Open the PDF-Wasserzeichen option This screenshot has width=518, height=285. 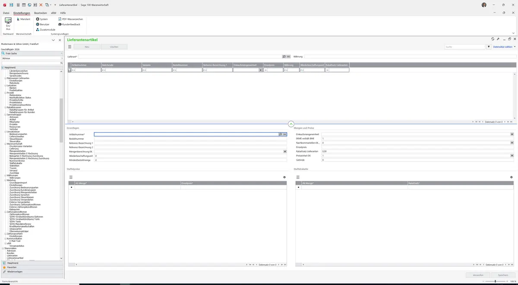70,19
